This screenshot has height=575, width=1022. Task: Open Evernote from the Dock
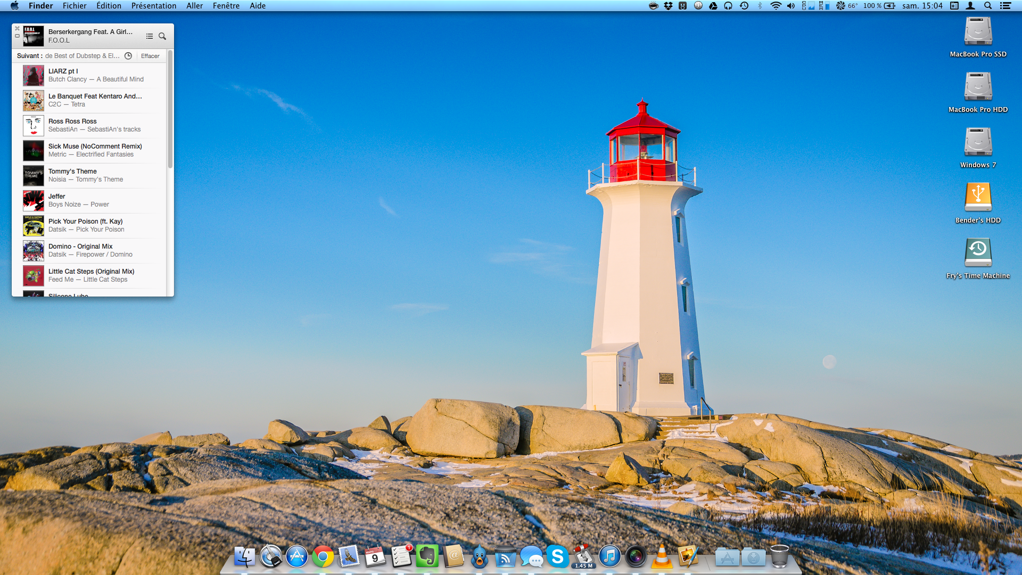click(x=427, y=556)
